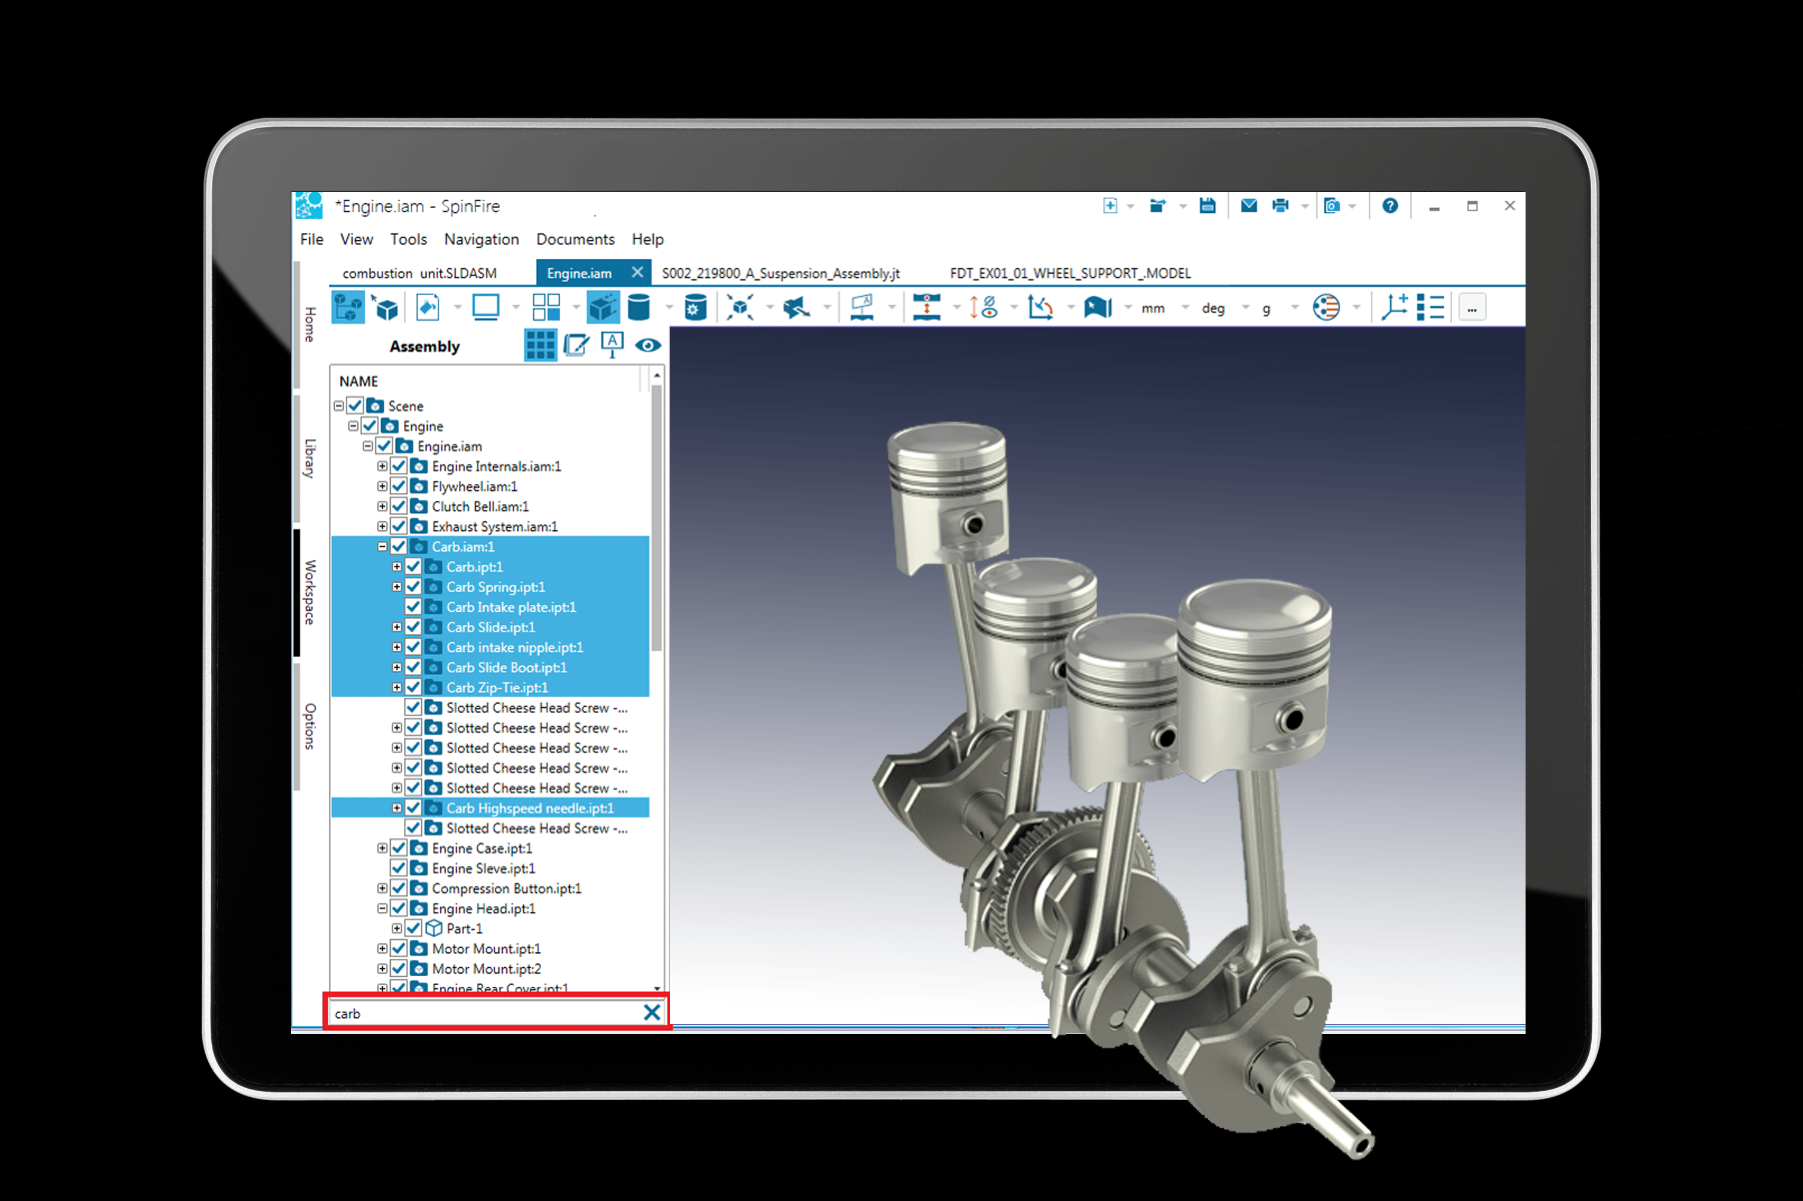Uncheck the Engine Internals.iam:1 checkbox
The width and height of the screenshot is (1803, 1201).
[399, 466]
